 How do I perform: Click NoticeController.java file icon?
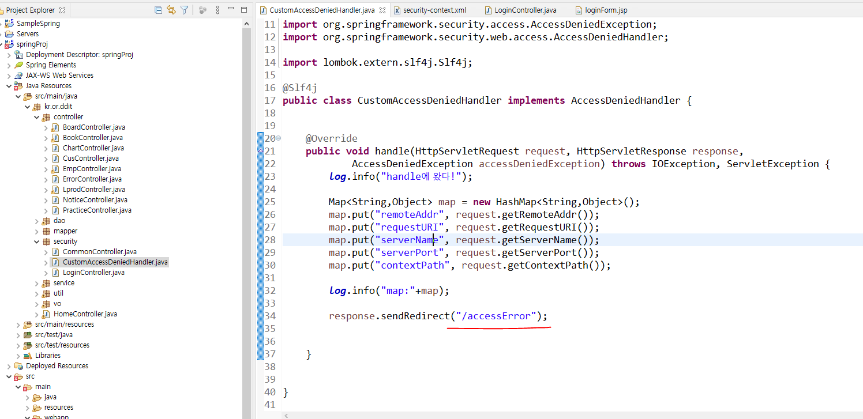[55, 200]
